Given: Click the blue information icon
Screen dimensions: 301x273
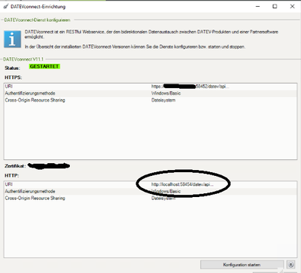Looking at the screenshot, I should [12, 39].
